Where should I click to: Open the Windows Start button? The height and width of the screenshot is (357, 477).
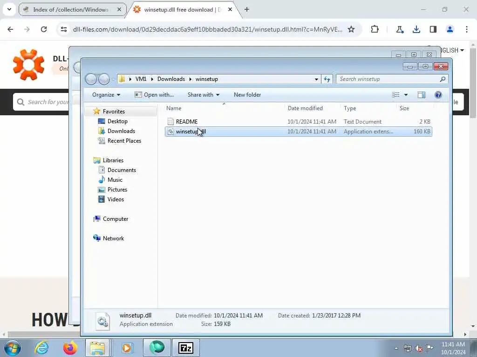pos(13,348)
